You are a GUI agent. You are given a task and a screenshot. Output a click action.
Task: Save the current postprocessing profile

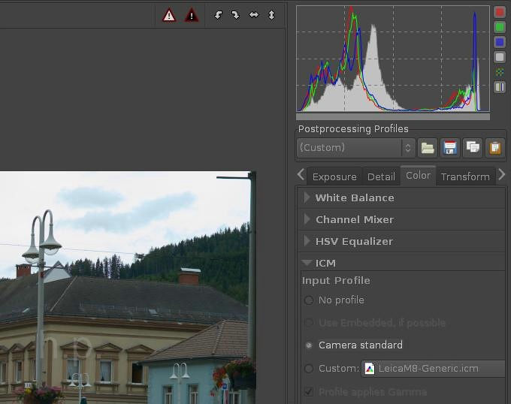tap(450, 147)
